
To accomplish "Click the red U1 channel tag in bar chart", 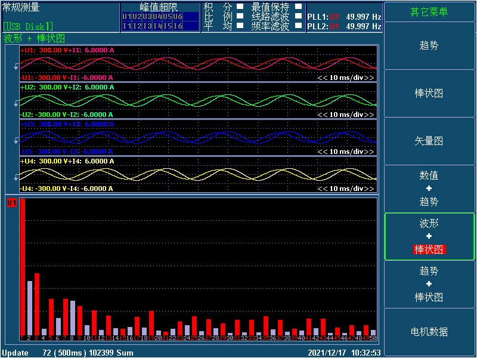I will (11, 203).
